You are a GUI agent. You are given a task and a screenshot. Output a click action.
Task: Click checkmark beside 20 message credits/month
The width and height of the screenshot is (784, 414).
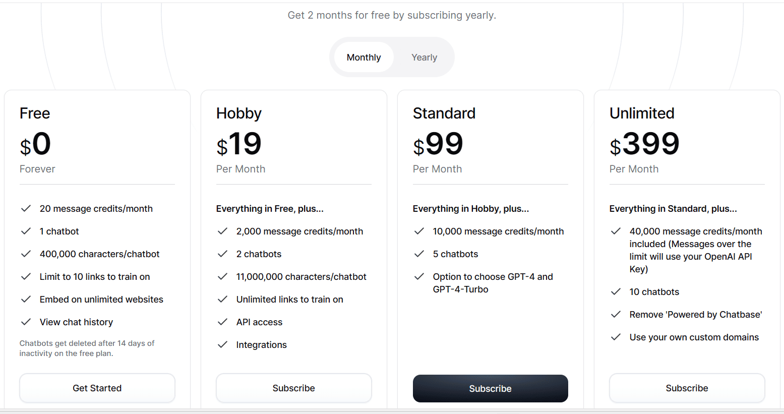click(26, 208)
